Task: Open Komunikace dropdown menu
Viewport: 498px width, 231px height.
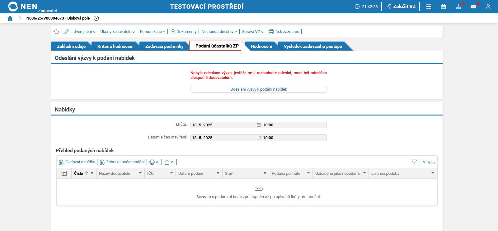Action: tap(153, 32)
